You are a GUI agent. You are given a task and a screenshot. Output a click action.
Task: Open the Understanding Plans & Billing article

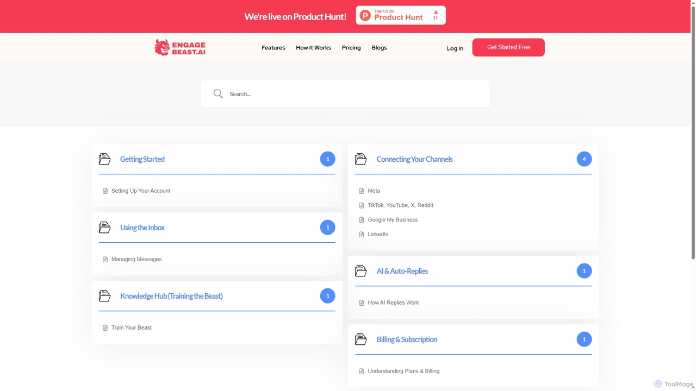click(404, 371)
